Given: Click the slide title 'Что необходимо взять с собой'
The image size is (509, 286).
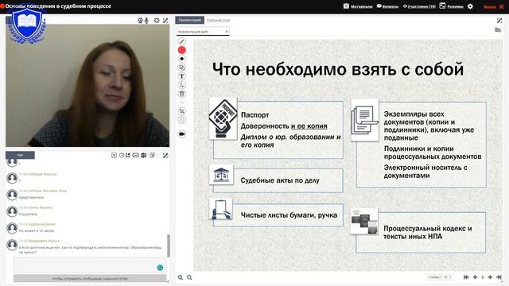Looking at the screenshot, I should [x=338, y=69].
